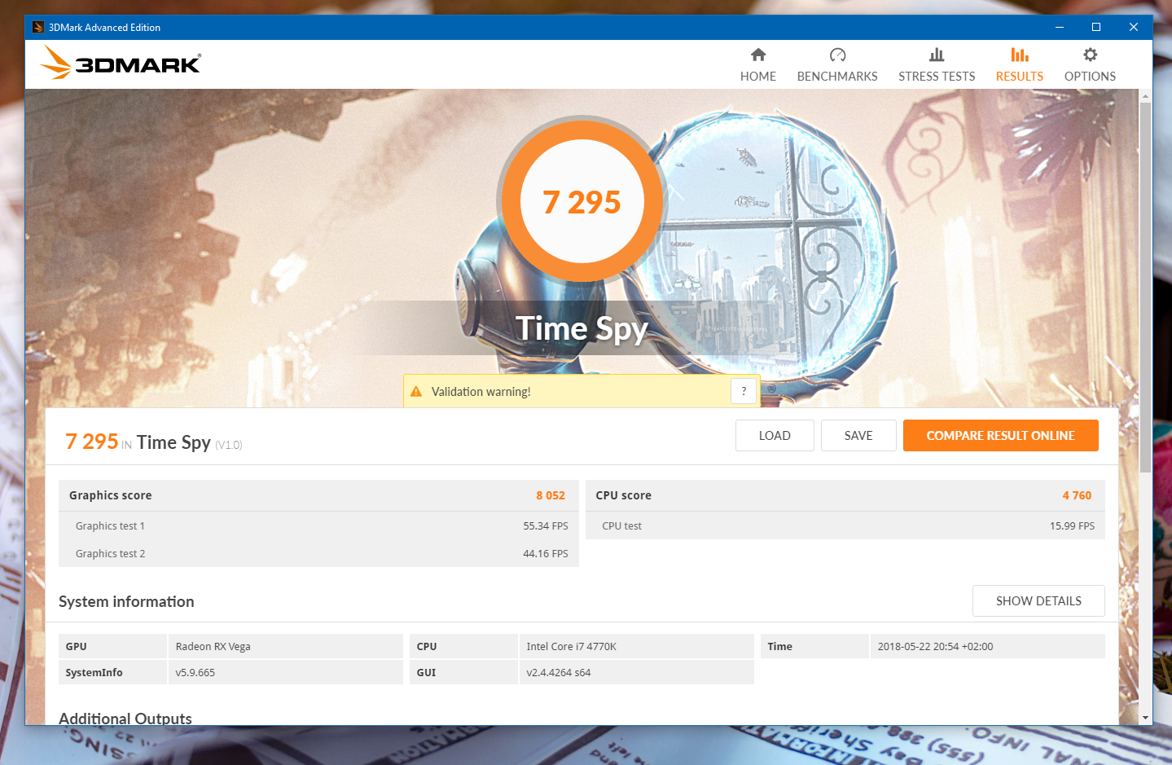Click the 55.34 FPS value

[546, 526]
